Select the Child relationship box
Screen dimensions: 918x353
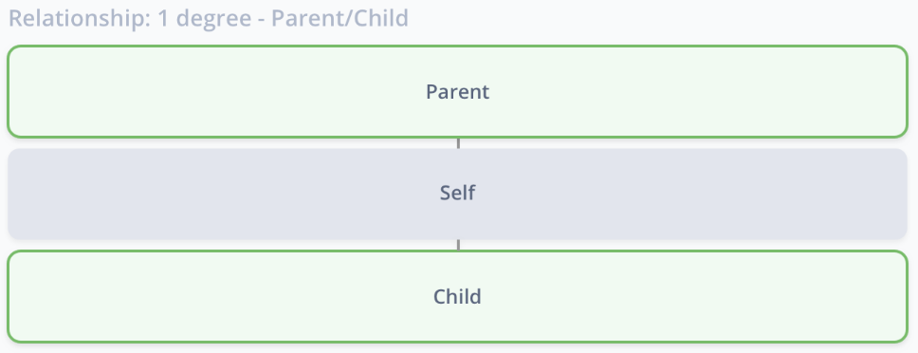(457, 297)
